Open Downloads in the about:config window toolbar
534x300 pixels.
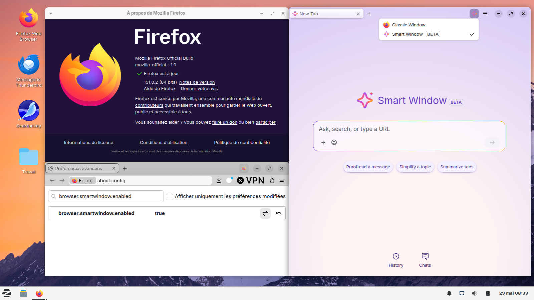pyautogui.click(x=219, y=180)
